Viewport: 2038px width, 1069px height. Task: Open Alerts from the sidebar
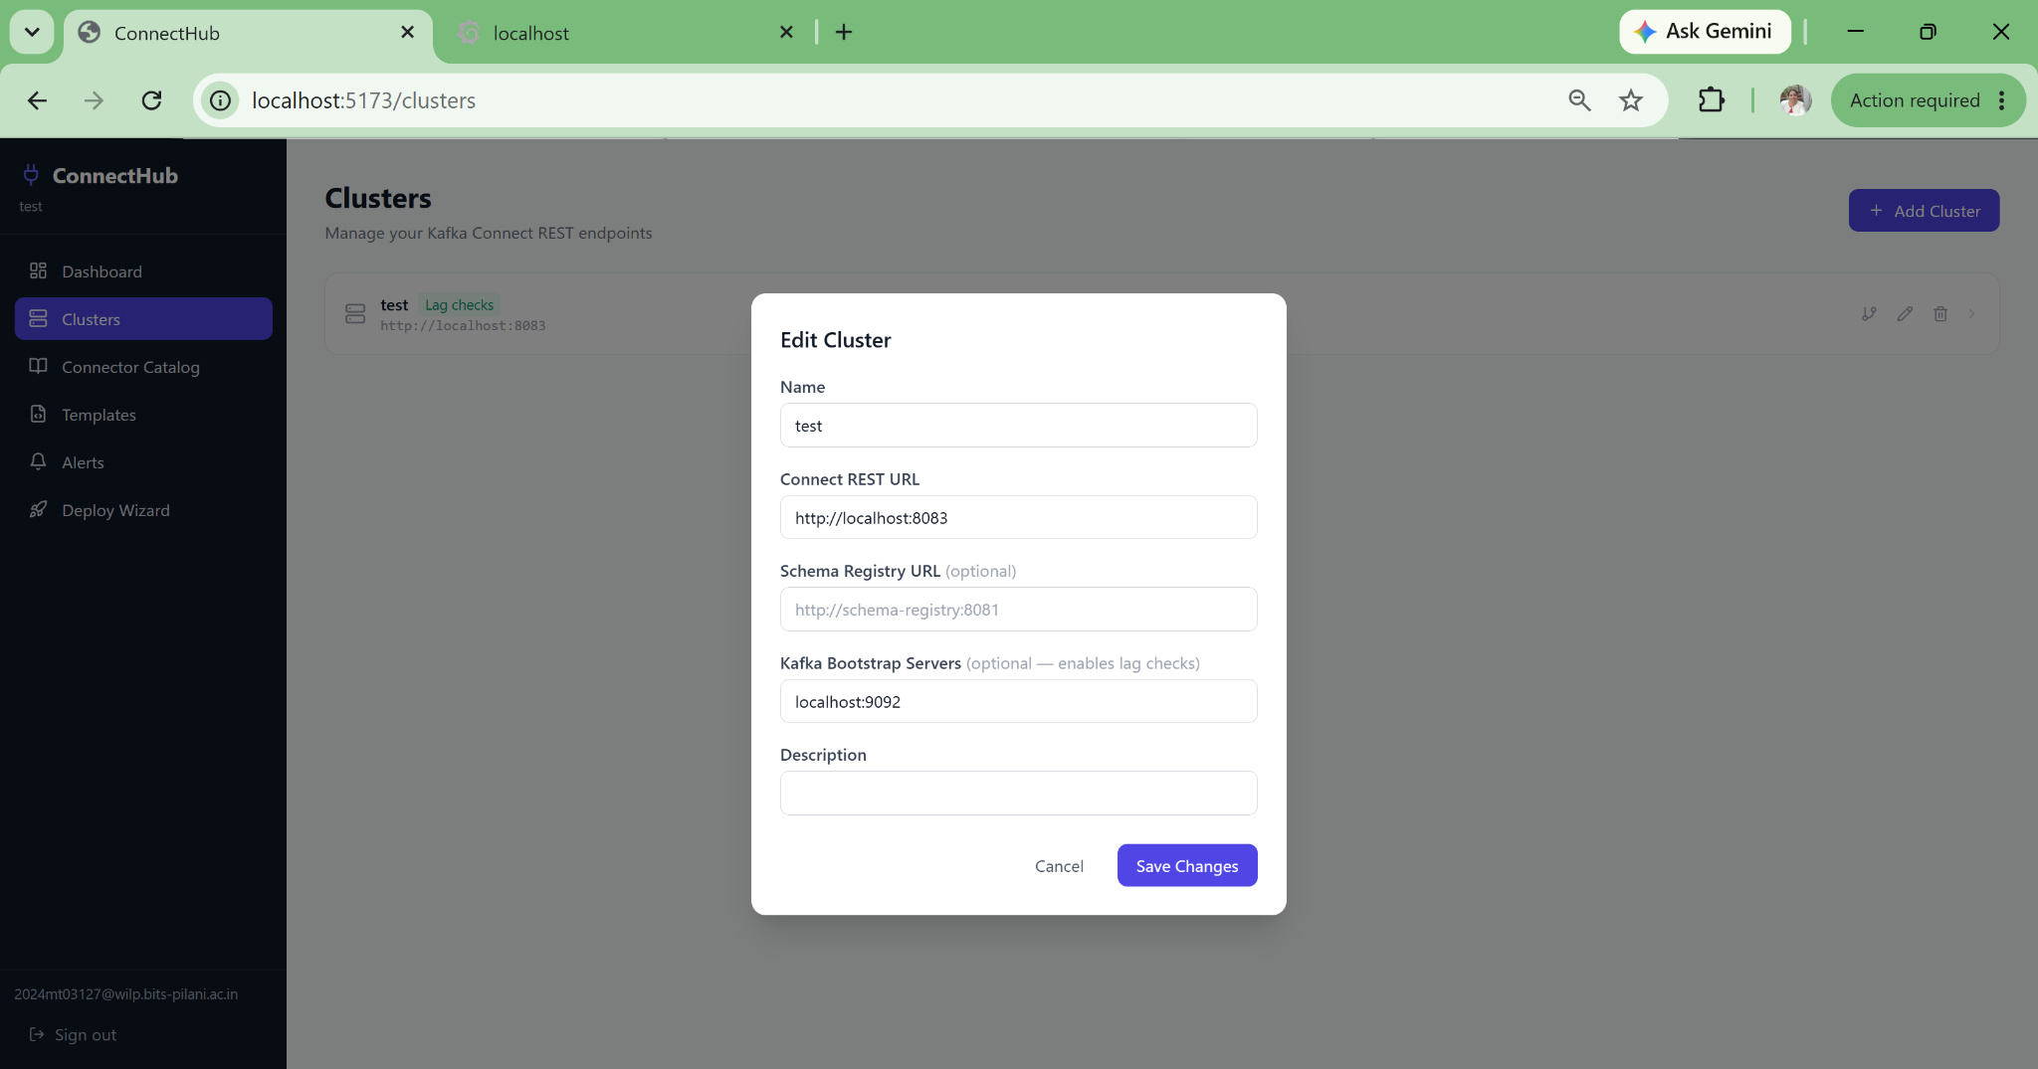click(143, 462)
